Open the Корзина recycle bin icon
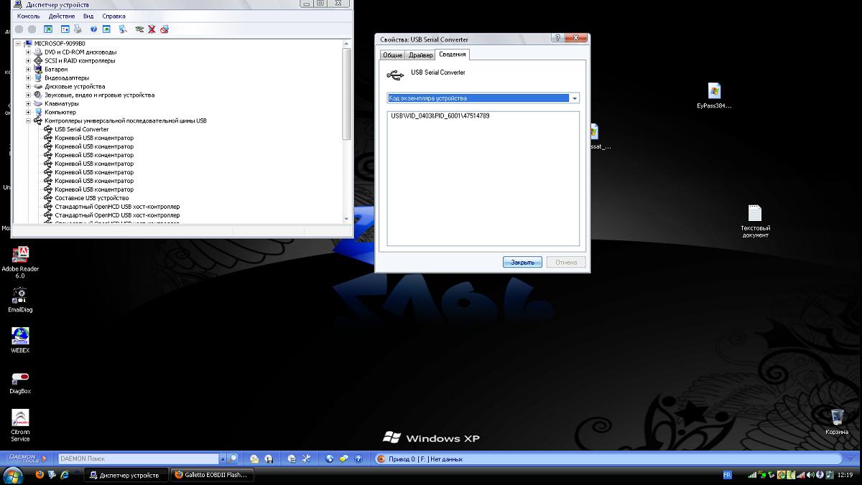 point(836,422)
